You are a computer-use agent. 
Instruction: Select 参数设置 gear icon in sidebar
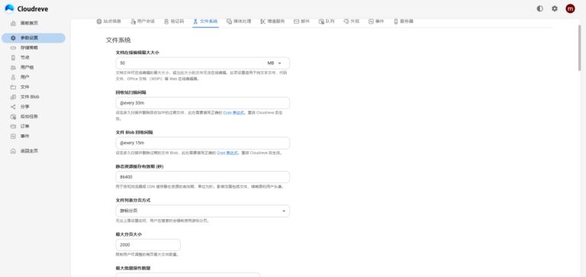[x=14, y=38]
